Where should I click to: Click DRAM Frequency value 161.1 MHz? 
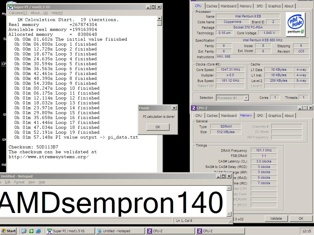point(264,150)
